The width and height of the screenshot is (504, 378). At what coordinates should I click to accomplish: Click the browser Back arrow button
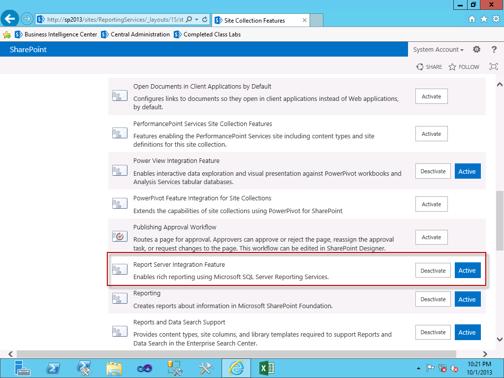coord(10,19)
